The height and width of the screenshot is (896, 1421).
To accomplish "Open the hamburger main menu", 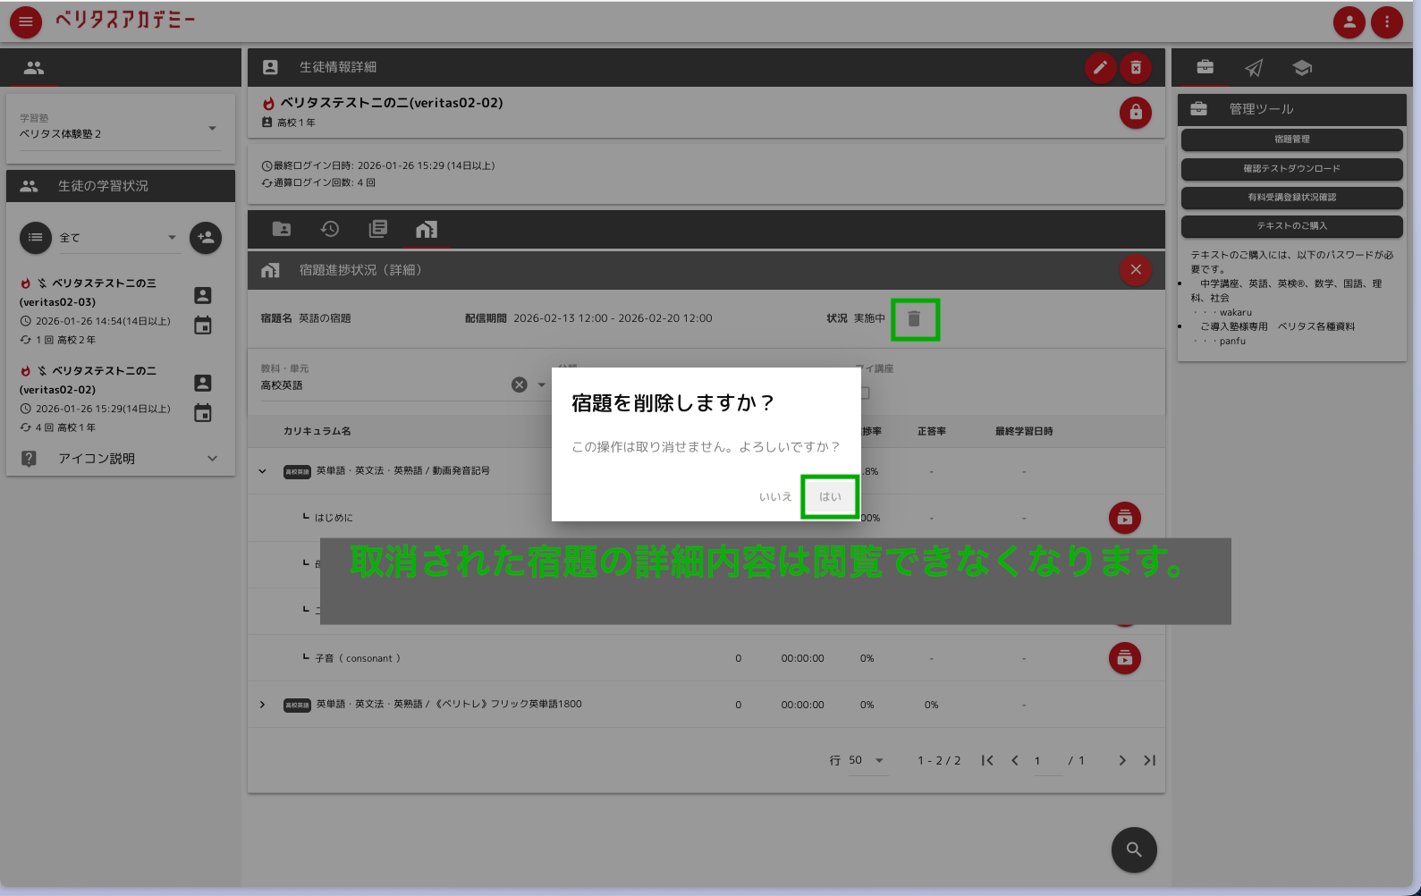I will tap(26, 21).
